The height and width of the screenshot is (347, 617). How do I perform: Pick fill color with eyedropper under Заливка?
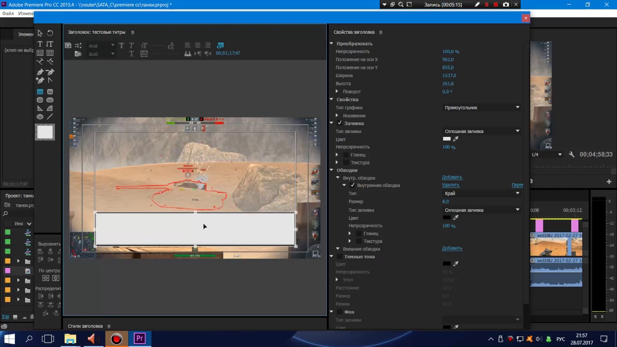(456, 139)
